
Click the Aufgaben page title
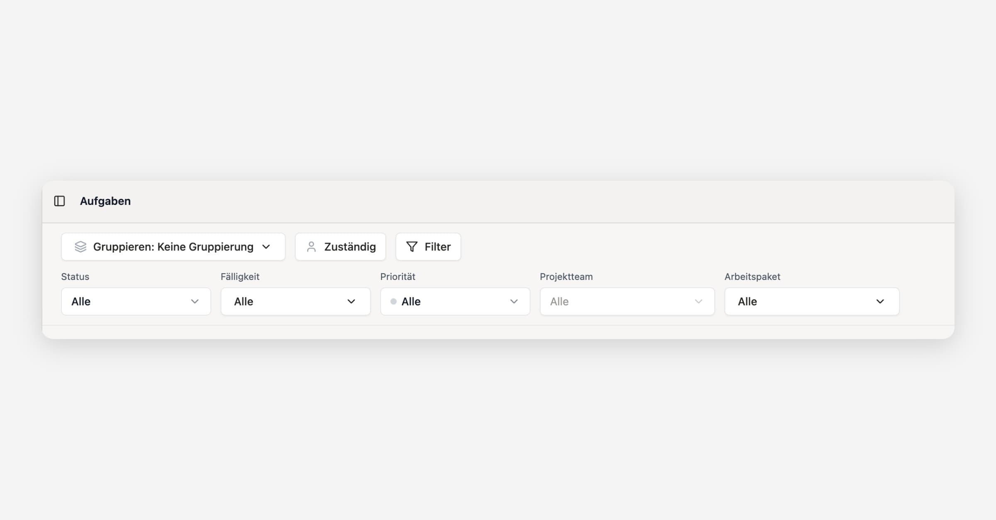click(105, 201)
